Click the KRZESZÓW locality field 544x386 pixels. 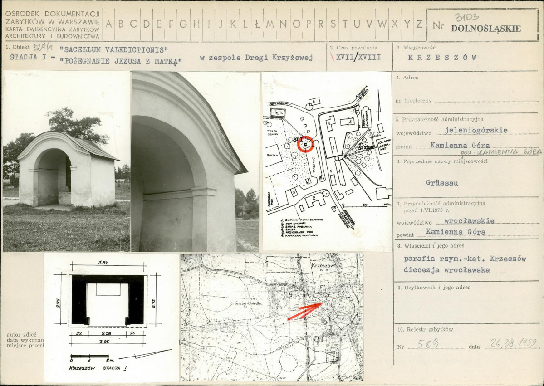click(442, 58)
